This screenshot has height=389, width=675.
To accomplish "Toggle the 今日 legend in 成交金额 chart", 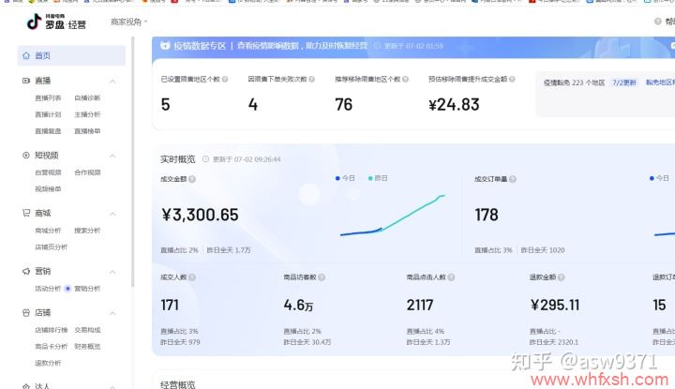I will click(345, 178).
